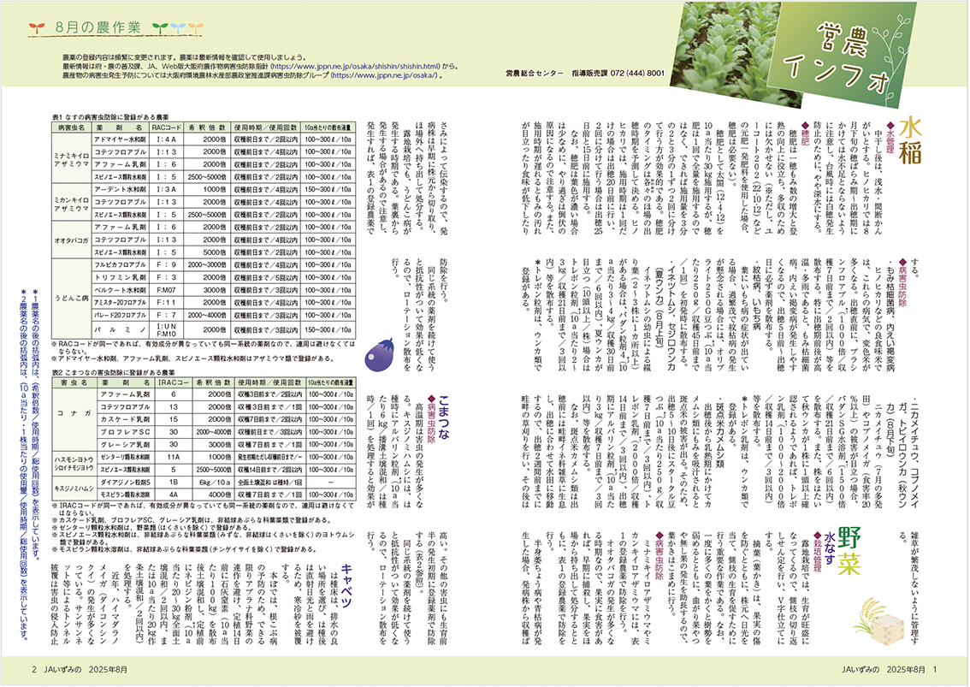Click the アミスター20フロアブル cell
The image size is (970, 687).
pos(121,303)
